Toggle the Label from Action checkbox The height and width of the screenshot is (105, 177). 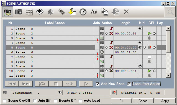pos(129,84)
